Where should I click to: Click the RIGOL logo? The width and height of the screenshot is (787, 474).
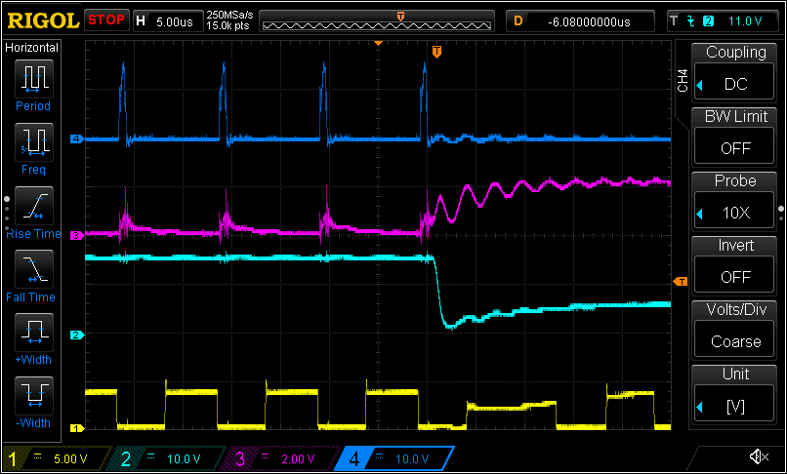pos(41,20)
